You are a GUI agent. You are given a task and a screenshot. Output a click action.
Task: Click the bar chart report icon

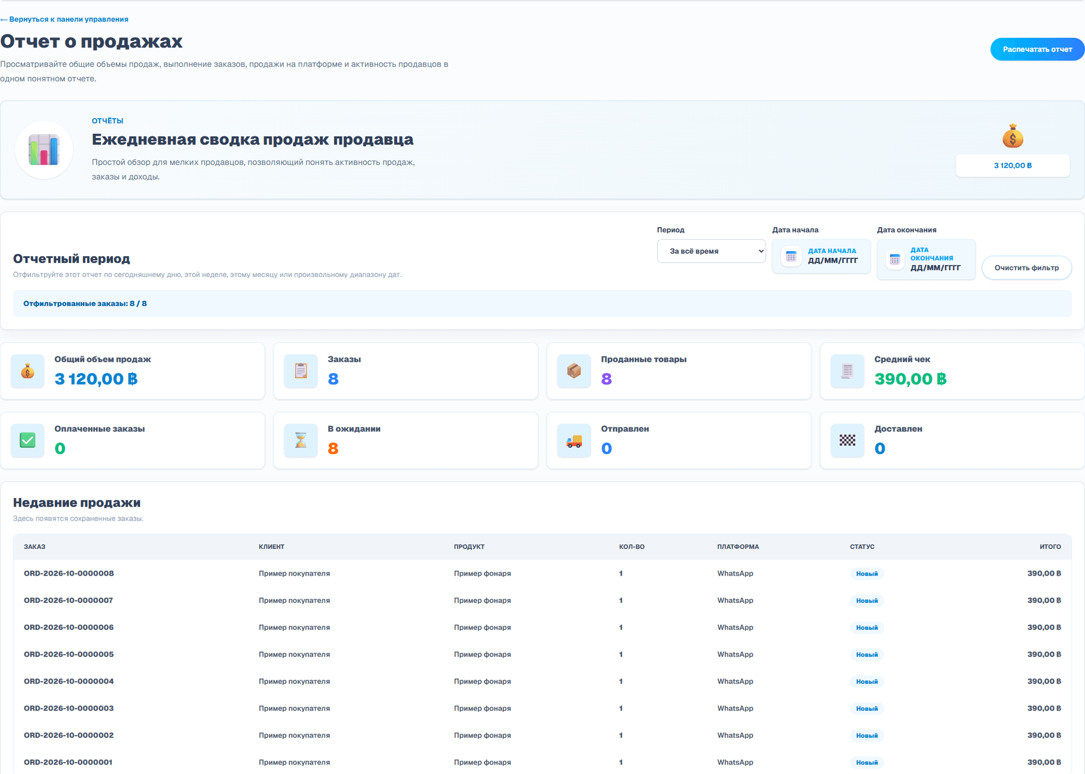44,150
